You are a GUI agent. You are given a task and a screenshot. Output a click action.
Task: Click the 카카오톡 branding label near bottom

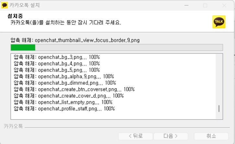[x=13, y=126]
